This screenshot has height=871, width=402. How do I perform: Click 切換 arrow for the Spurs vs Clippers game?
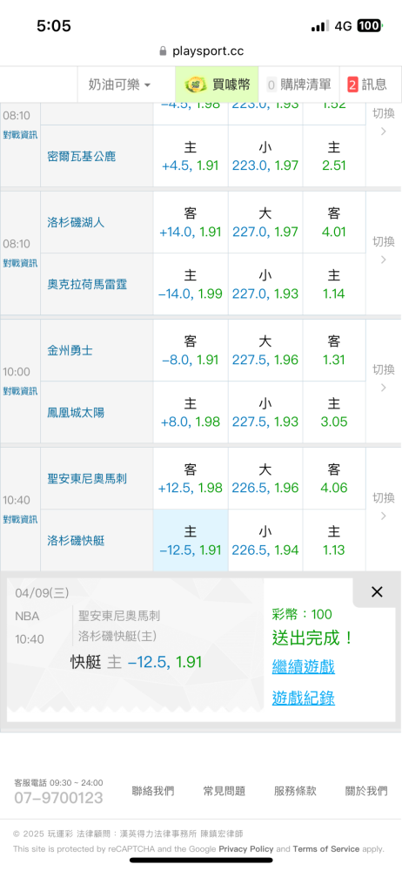(x=383, y=507)
